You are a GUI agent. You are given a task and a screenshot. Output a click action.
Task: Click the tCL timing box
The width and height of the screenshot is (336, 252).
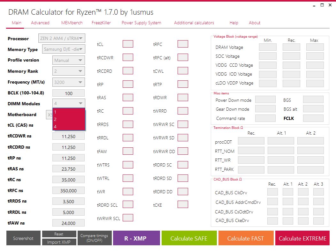pyautogui.click(x=128, y=44)
